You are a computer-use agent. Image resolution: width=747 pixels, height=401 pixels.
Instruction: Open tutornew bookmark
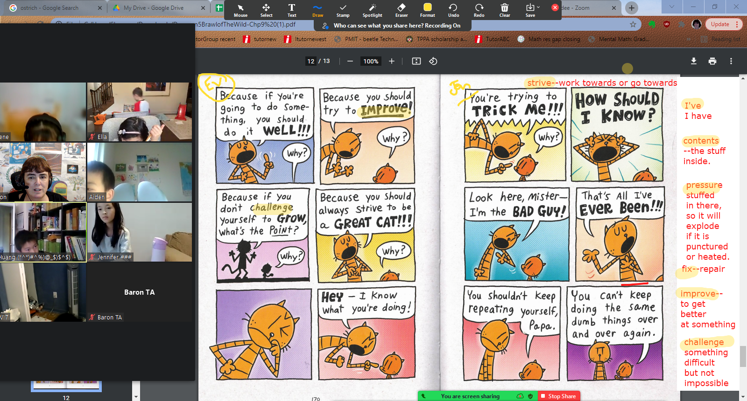(x=260, y=39)
